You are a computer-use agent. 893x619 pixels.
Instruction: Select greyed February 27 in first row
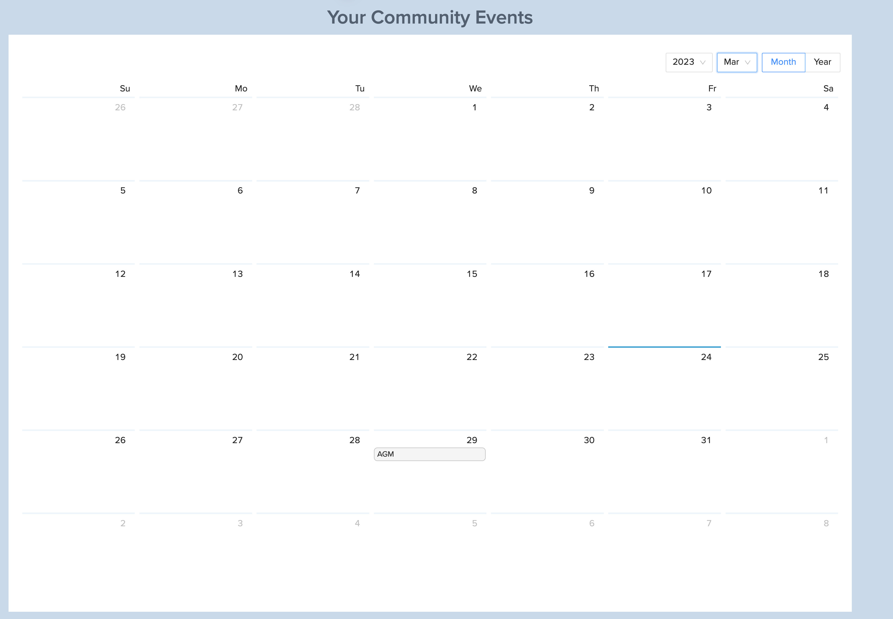click(x=196, y=139)
